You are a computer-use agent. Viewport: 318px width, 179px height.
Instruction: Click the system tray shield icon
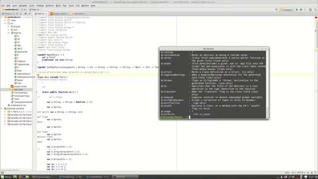[306, 177]
